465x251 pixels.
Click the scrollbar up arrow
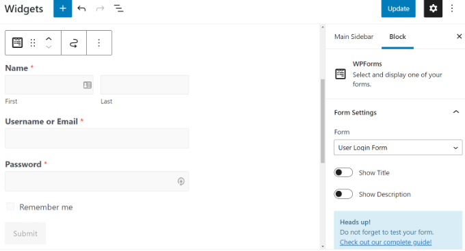click(x=323, y=27)
